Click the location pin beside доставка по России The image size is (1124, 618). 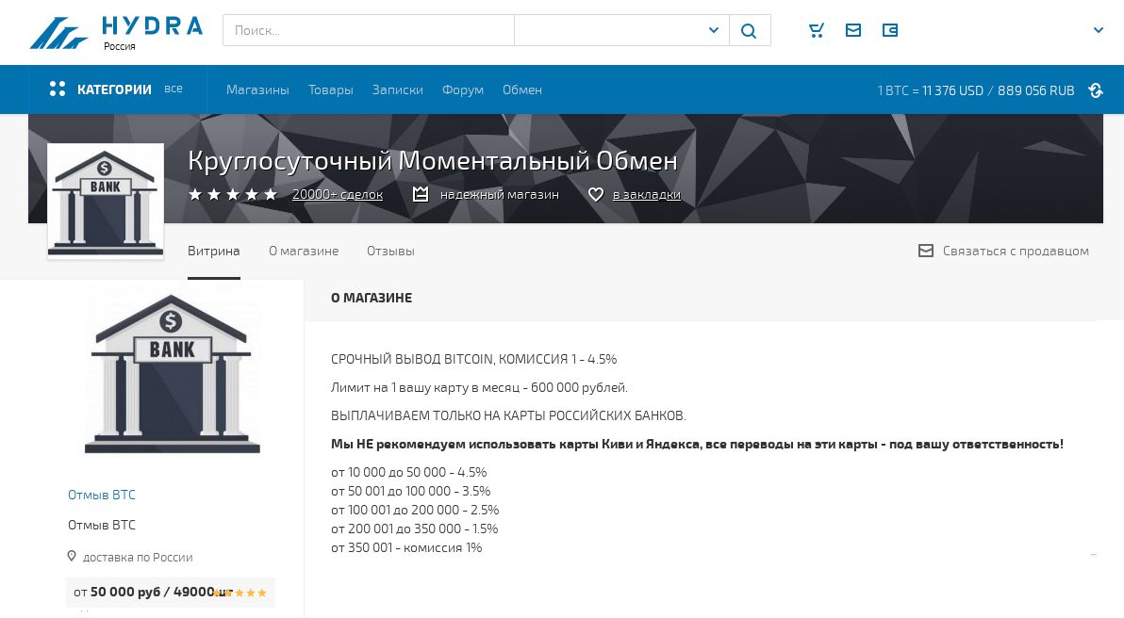(x=72, y=557)
